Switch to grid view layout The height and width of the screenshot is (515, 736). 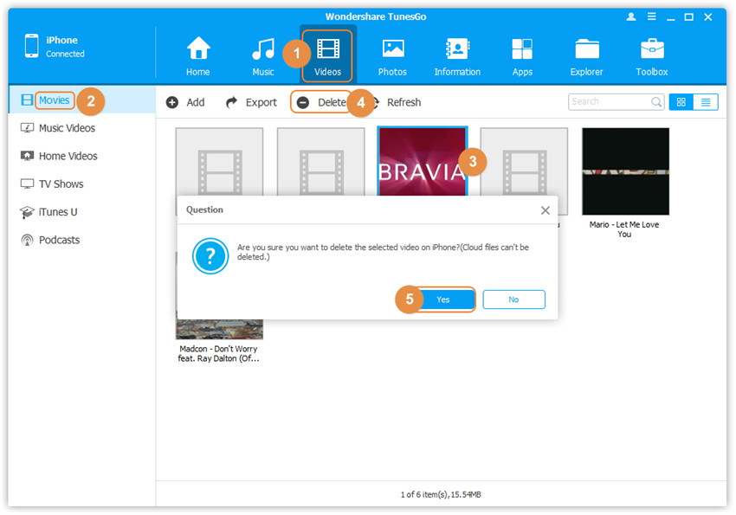681,102
